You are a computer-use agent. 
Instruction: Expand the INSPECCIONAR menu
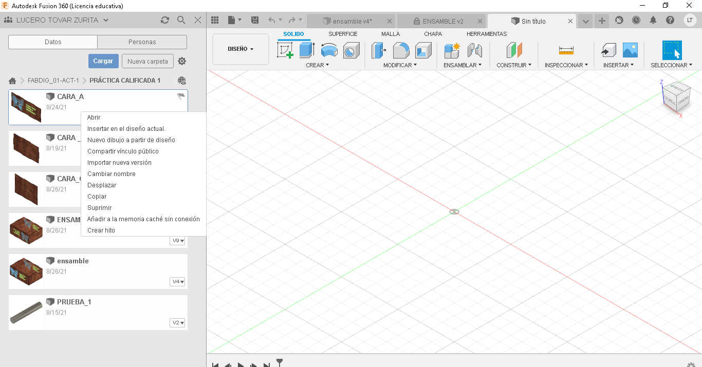pos(566,65)
